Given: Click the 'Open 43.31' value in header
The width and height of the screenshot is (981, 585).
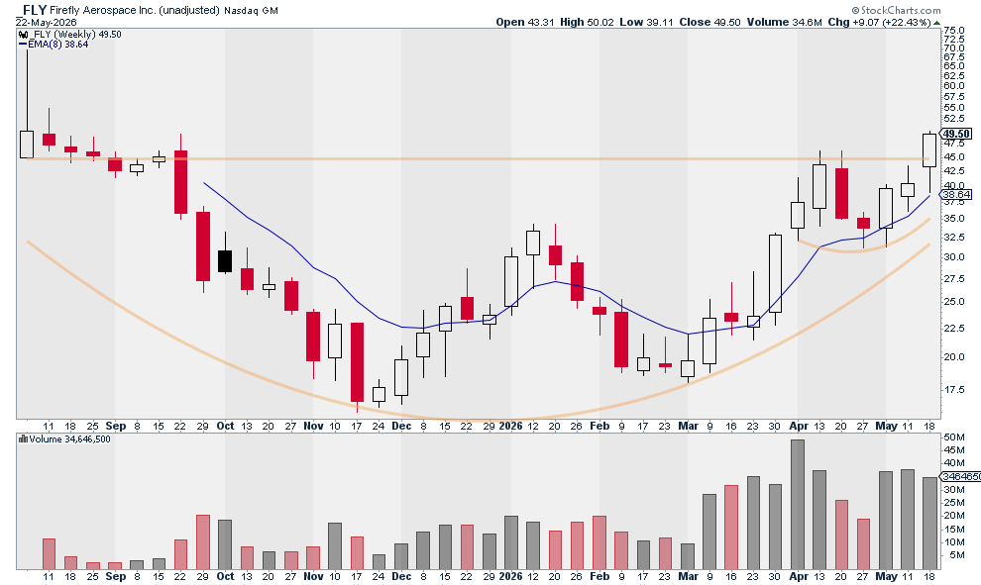Looking at the screenshot, I should 525,22.
